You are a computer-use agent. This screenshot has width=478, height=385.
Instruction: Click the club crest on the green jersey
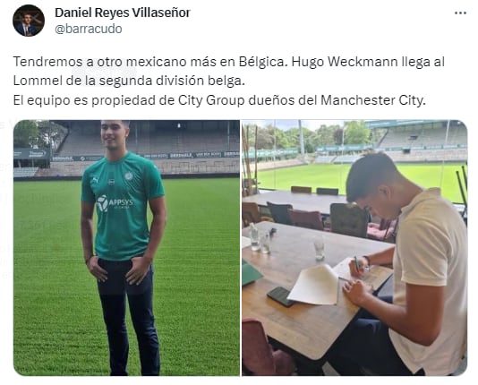[129, 176]
